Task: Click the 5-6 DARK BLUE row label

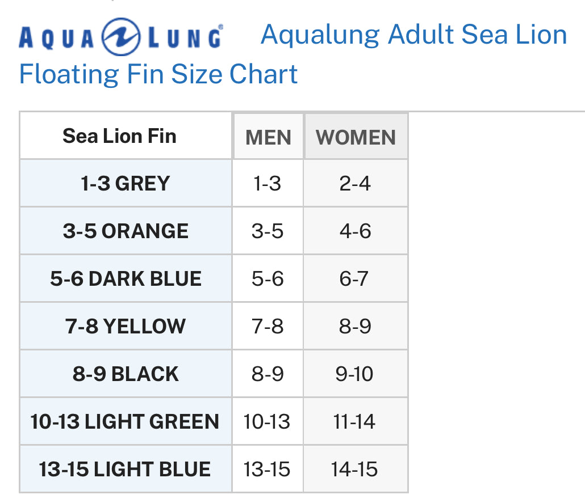Action: point(126,279)
